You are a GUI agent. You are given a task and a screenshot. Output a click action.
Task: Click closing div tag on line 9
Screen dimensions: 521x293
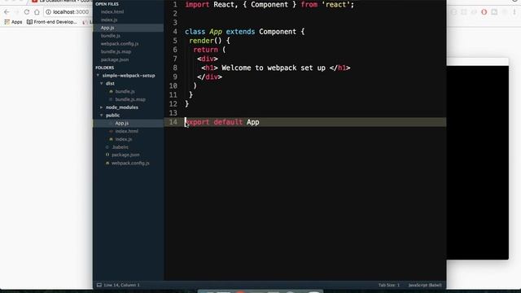tap(210, 77)
